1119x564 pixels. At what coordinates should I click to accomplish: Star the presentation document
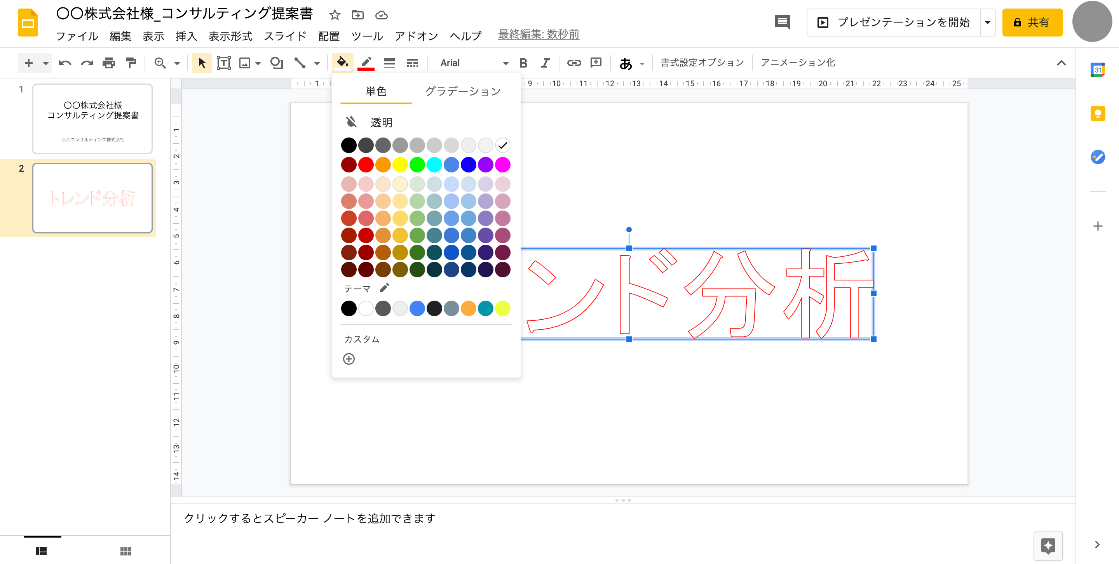pyautogui.click(x=335, y=15)
